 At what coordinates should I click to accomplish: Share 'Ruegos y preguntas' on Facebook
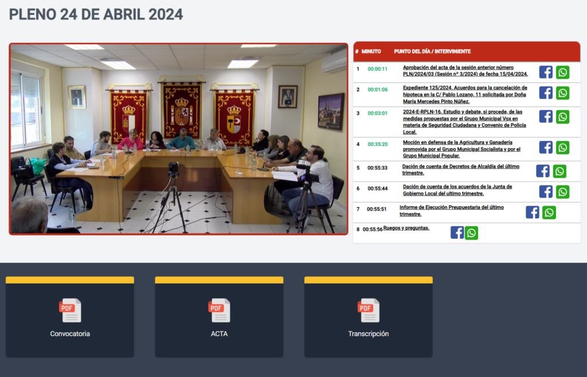[457, 233]
